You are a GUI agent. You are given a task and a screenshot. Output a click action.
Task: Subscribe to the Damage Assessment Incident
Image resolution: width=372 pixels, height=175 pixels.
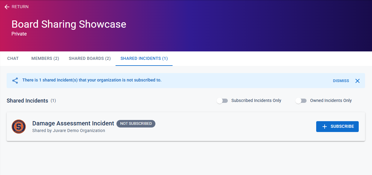[x=337, y=127]
